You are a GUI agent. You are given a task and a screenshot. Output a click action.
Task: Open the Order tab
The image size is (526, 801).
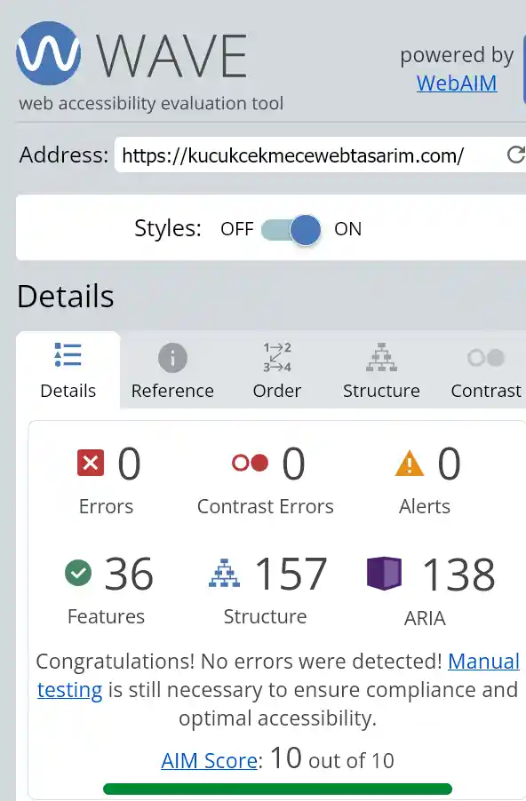click(x=276, y=370)
